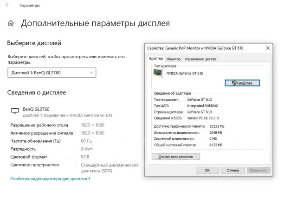Open Settings home via the house icon
The image size is (297, 197).
pyautogui.click(x=11, y=23)
